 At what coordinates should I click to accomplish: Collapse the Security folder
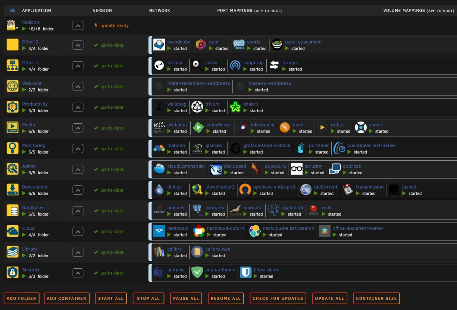click(x=78, y=273)
